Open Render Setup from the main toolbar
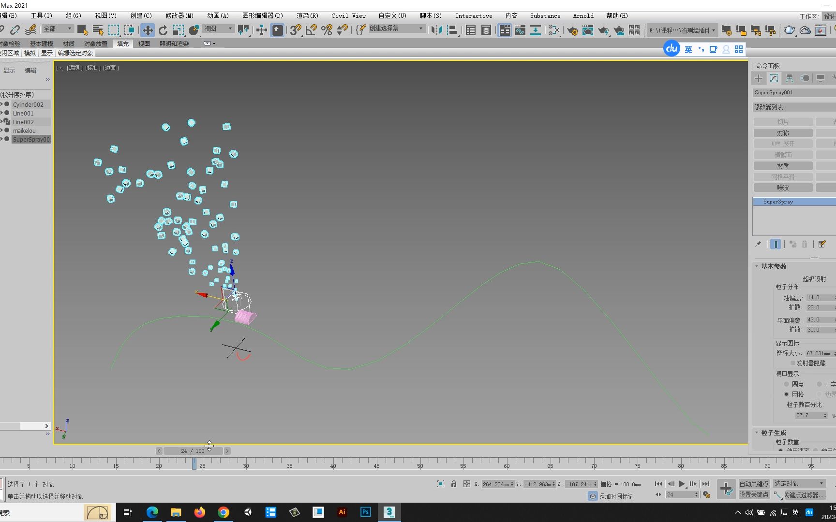Screen dimensions: 836x522 click(573, 30)
